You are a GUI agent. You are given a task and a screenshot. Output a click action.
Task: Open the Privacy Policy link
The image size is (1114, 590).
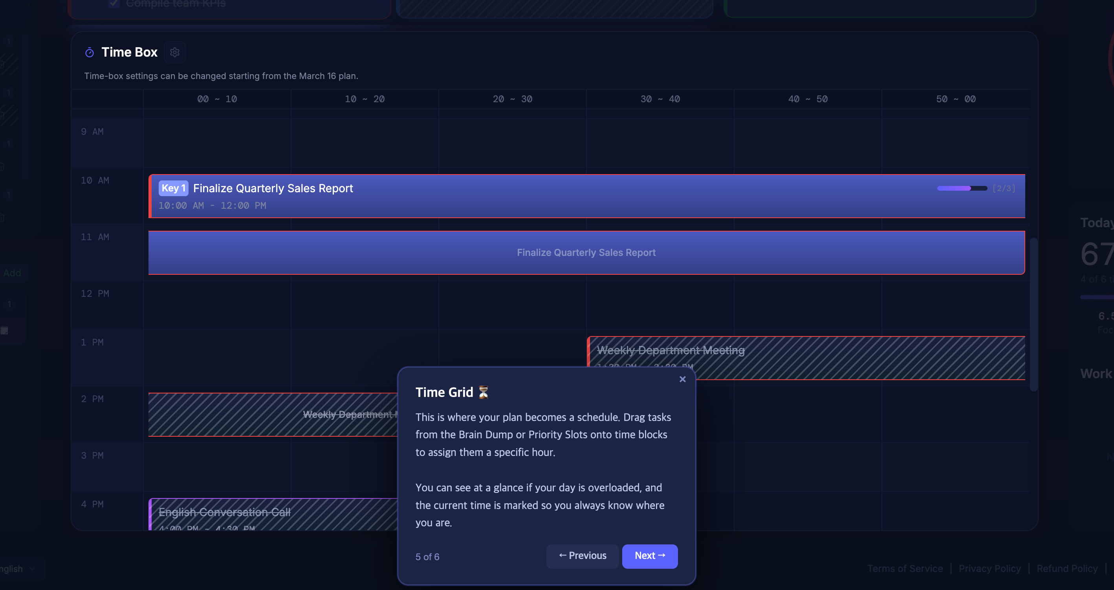click(989, 569)
